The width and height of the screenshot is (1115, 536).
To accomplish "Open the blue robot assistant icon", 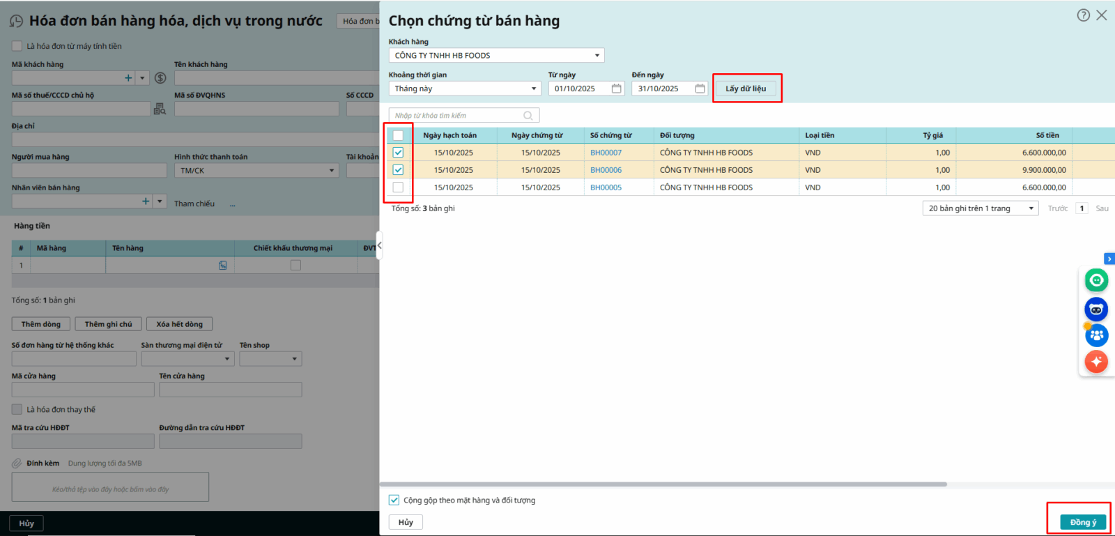I will 1096,309.
